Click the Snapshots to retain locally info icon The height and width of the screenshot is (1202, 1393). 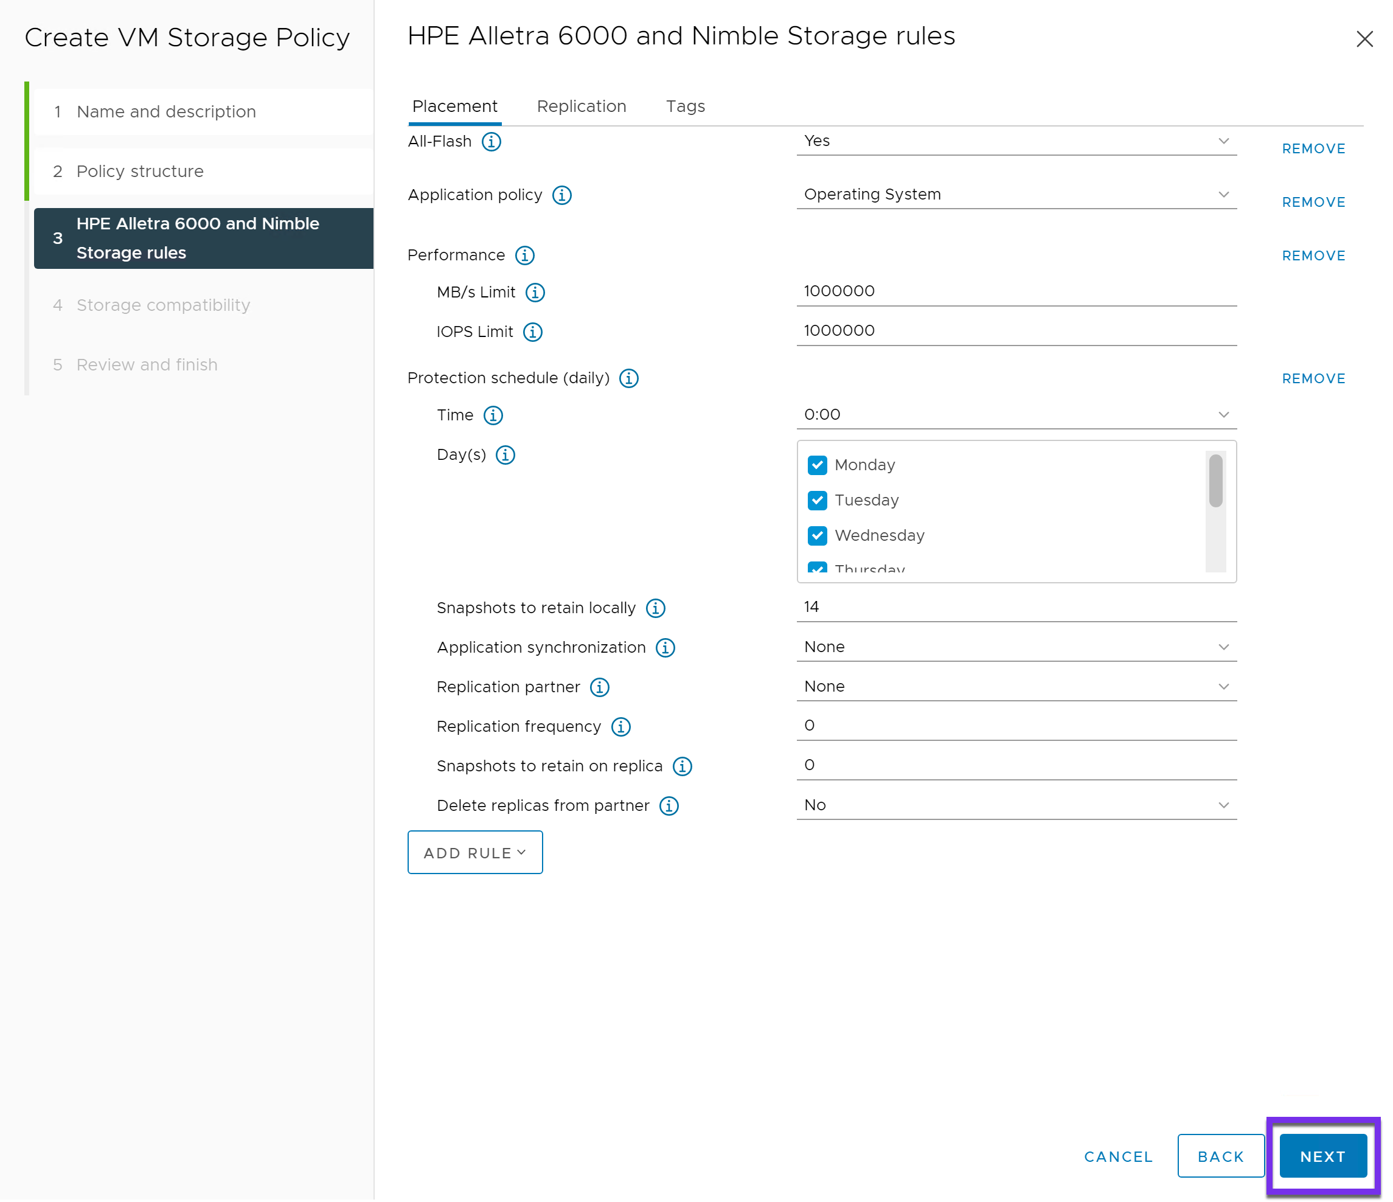click(x=656, y=608)
